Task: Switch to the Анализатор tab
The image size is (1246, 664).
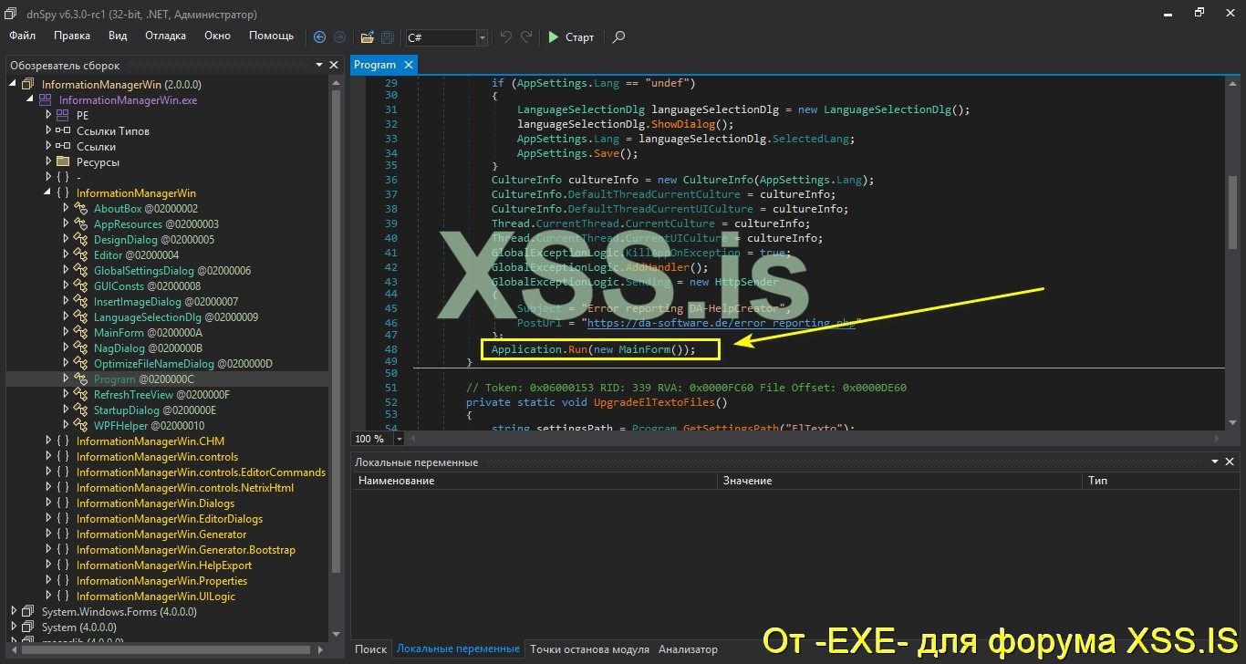Action: point(687,648)
